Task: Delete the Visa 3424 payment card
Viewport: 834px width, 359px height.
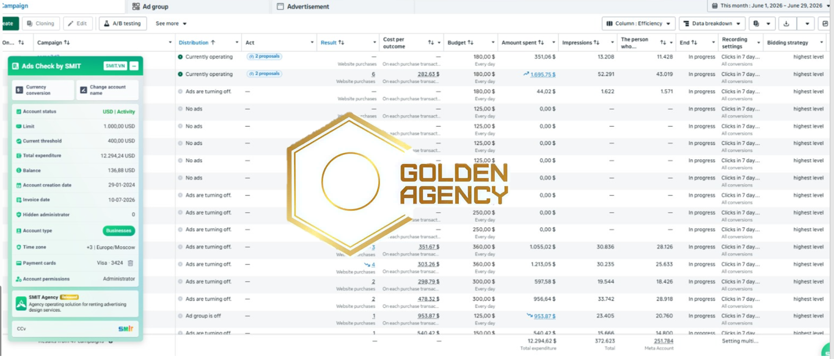Action: point(130,263)
